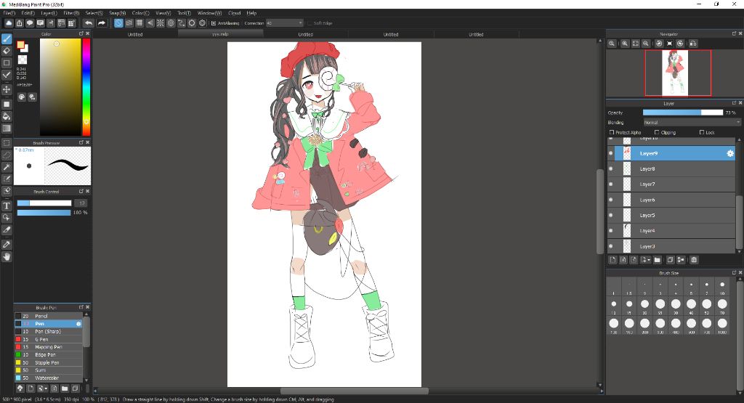Select the Brush tool in left toolbar
Image resolution: width=744 pixels, height=403 pixels.
point(7,39)
